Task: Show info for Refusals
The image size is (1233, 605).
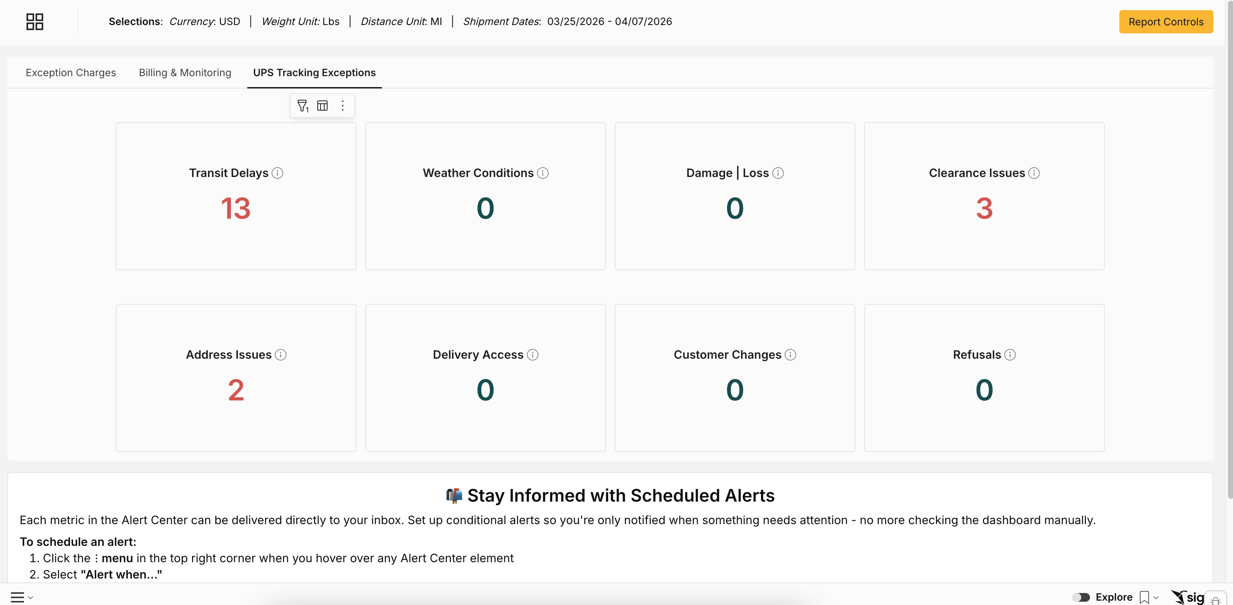Action: (x=1010, y=355)
